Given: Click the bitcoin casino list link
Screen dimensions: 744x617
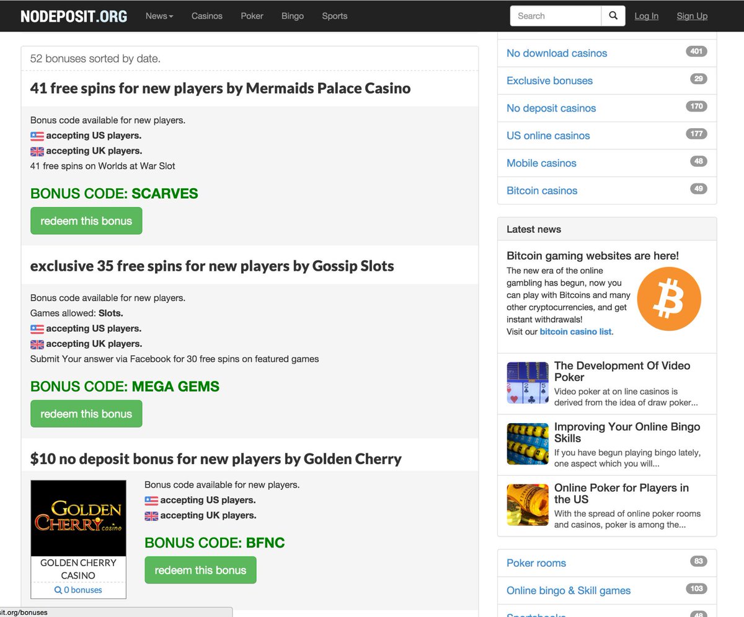Looking at the screenshot, I should pos(576,332).
